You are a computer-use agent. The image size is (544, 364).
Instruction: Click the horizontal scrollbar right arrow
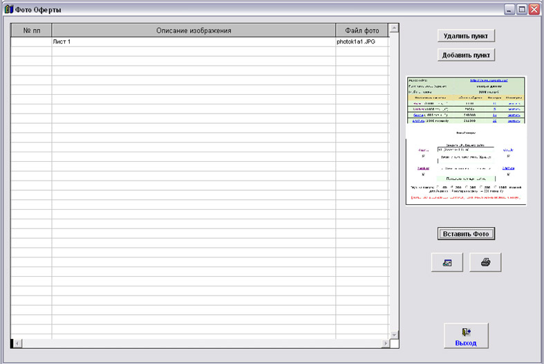(x=384, y=343)
